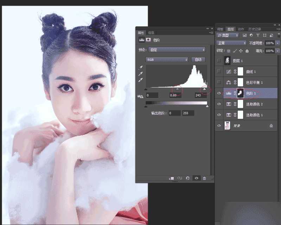Click the midtone input field showing 0.89
This screenshot has width=281, height=225.
pos(175,95)
